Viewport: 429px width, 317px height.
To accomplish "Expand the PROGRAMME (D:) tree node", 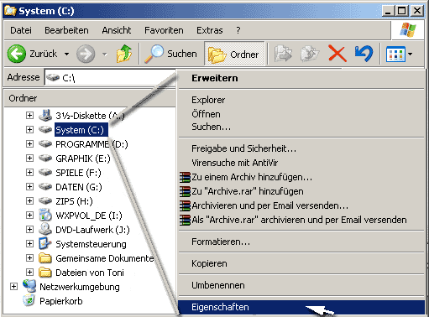I will click(29, 144).
